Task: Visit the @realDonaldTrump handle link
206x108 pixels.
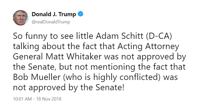Action: (51, 22)
